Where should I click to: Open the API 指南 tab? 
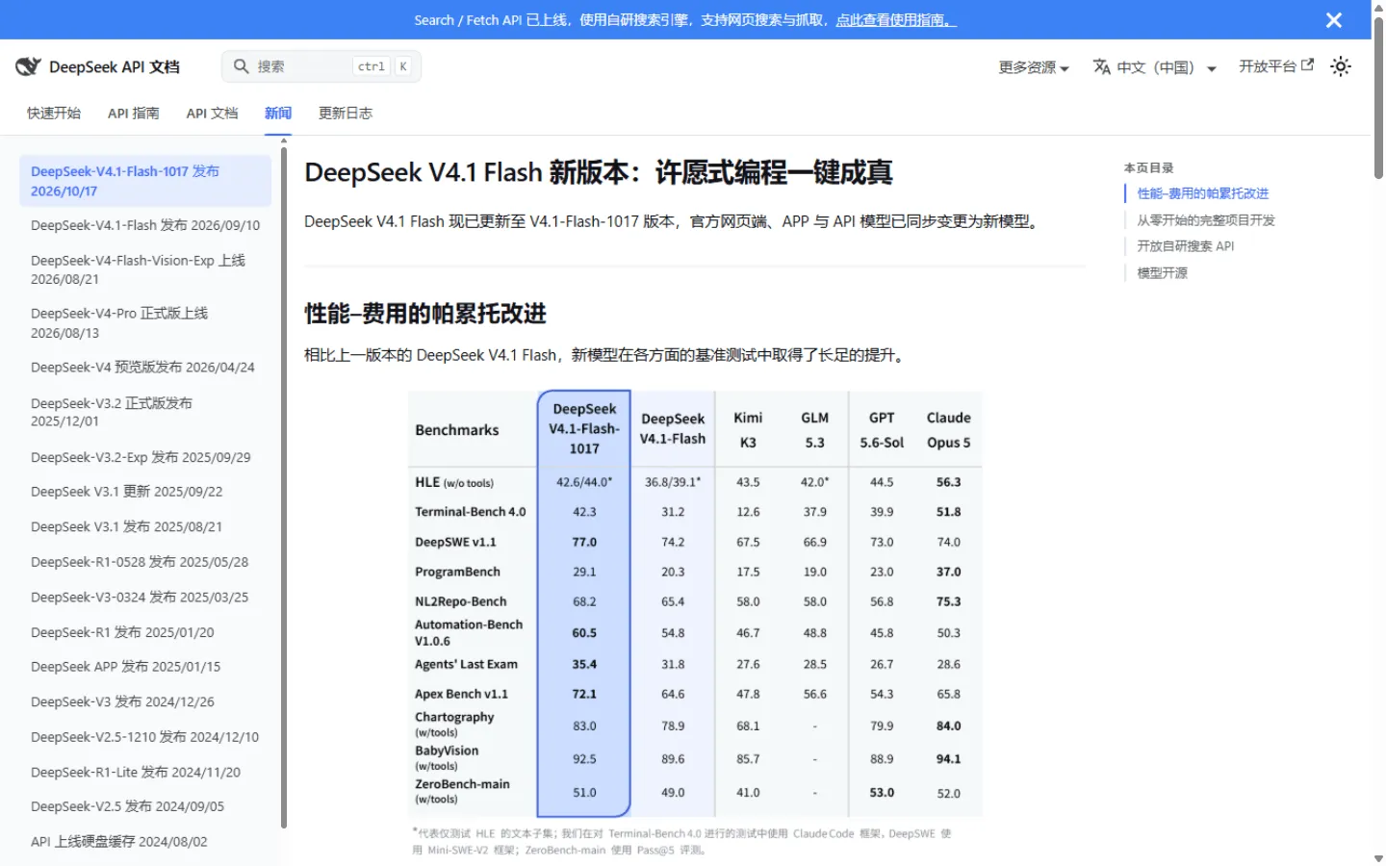tap(134, 113)
